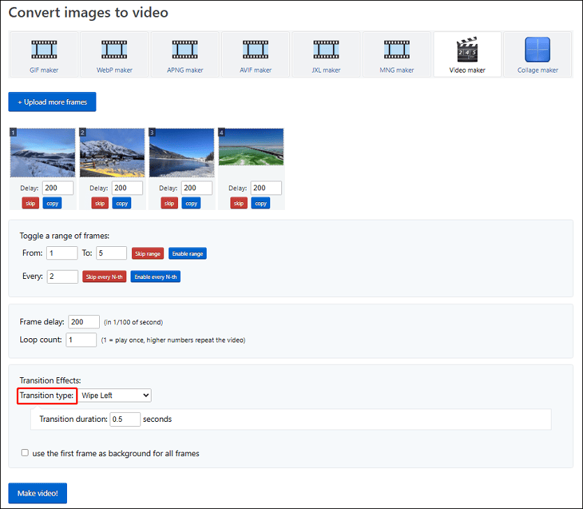The height and width of the screenshot is (509, 583).
Task: Select the active Video maker tab
Action: click(466, 54)
